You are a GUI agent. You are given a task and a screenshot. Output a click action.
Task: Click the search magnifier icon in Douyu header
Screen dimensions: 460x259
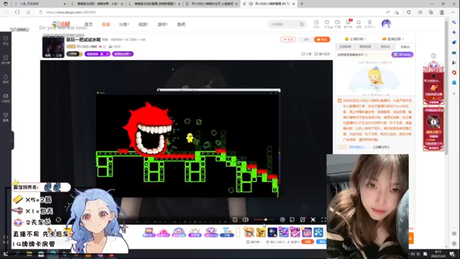(x=301, y=24)
